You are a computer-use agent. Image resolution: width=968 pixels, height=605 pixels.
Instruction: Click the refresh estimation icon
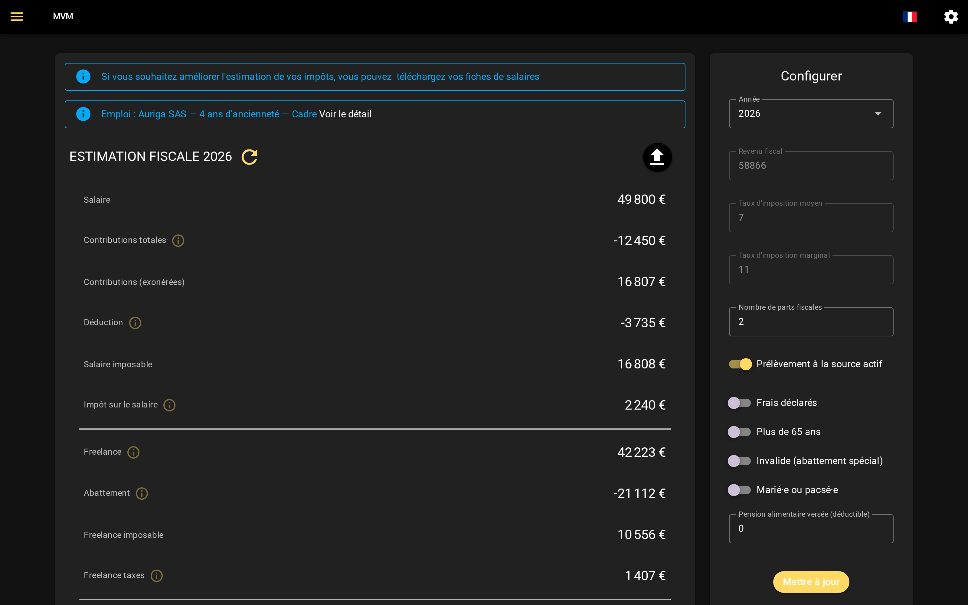coord(250,157)
